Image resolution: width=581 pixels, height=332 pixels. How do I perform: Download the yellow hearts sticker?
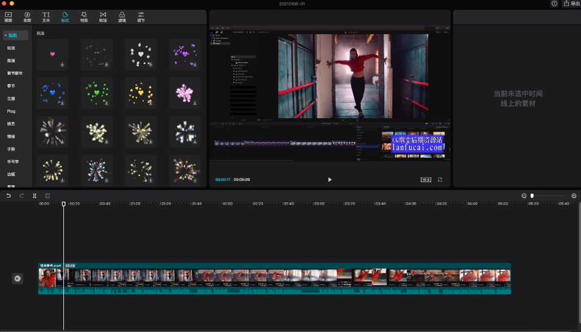[150, 103]
